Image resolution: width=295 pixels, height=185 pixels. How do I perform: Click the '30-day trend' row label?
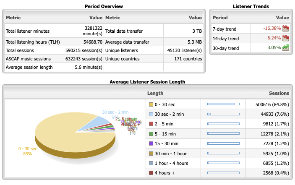click(226, 48)
